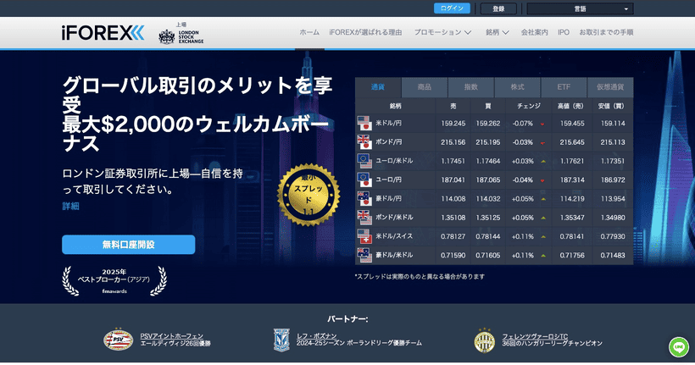Viewport: 695px width, 365px height.
Task: Click the Lech Poznań club crest
Action: pyautogui.click(x=281, y=340)
